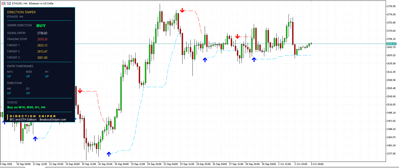Click the chart title ETHUSD, H4: Ethereum vs US Dollar
Viewport: 399px width, 168px height.
click(x=33, y=4)
